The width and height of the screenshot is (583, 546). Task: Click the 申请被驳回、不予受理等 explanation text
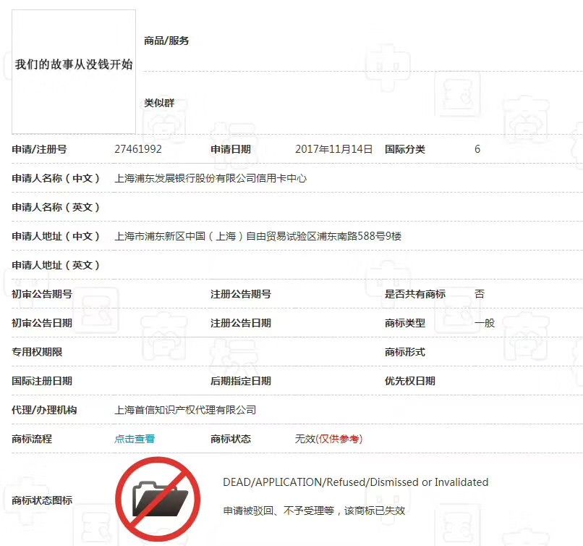point(314,511)
